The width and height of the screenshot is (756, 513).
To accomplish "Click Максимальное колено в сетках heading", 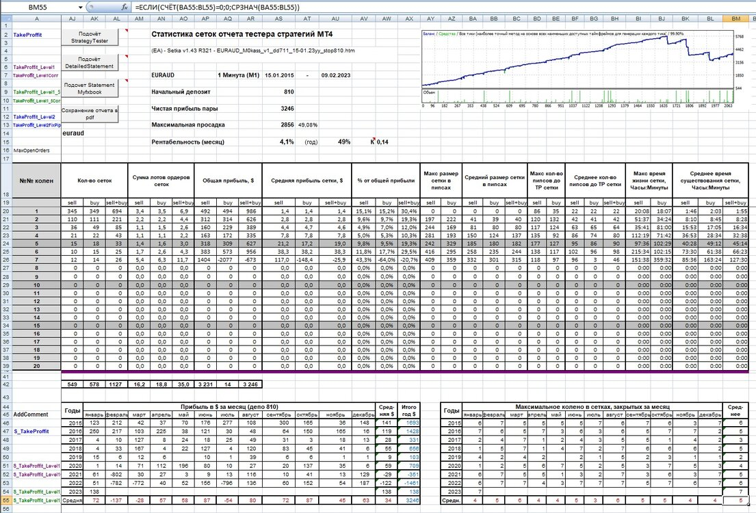I will [592, 406].
